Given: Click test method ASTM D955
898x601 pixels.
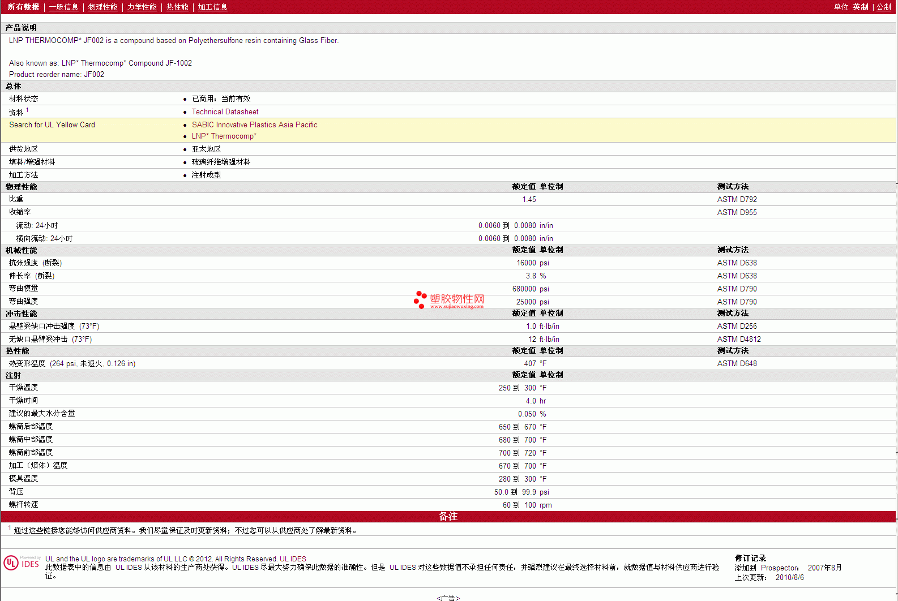Looking at the screenshot, I should 737,212.
